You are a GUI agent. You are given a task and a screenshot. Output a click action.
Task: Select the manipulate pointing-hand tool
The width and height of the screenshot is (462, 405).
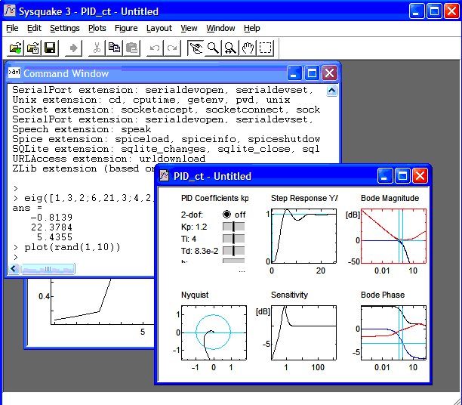[x=196, y=48]
